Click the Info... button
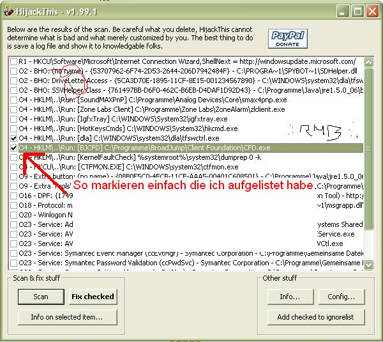Screen dimensions: 383x342 point(290,297)
